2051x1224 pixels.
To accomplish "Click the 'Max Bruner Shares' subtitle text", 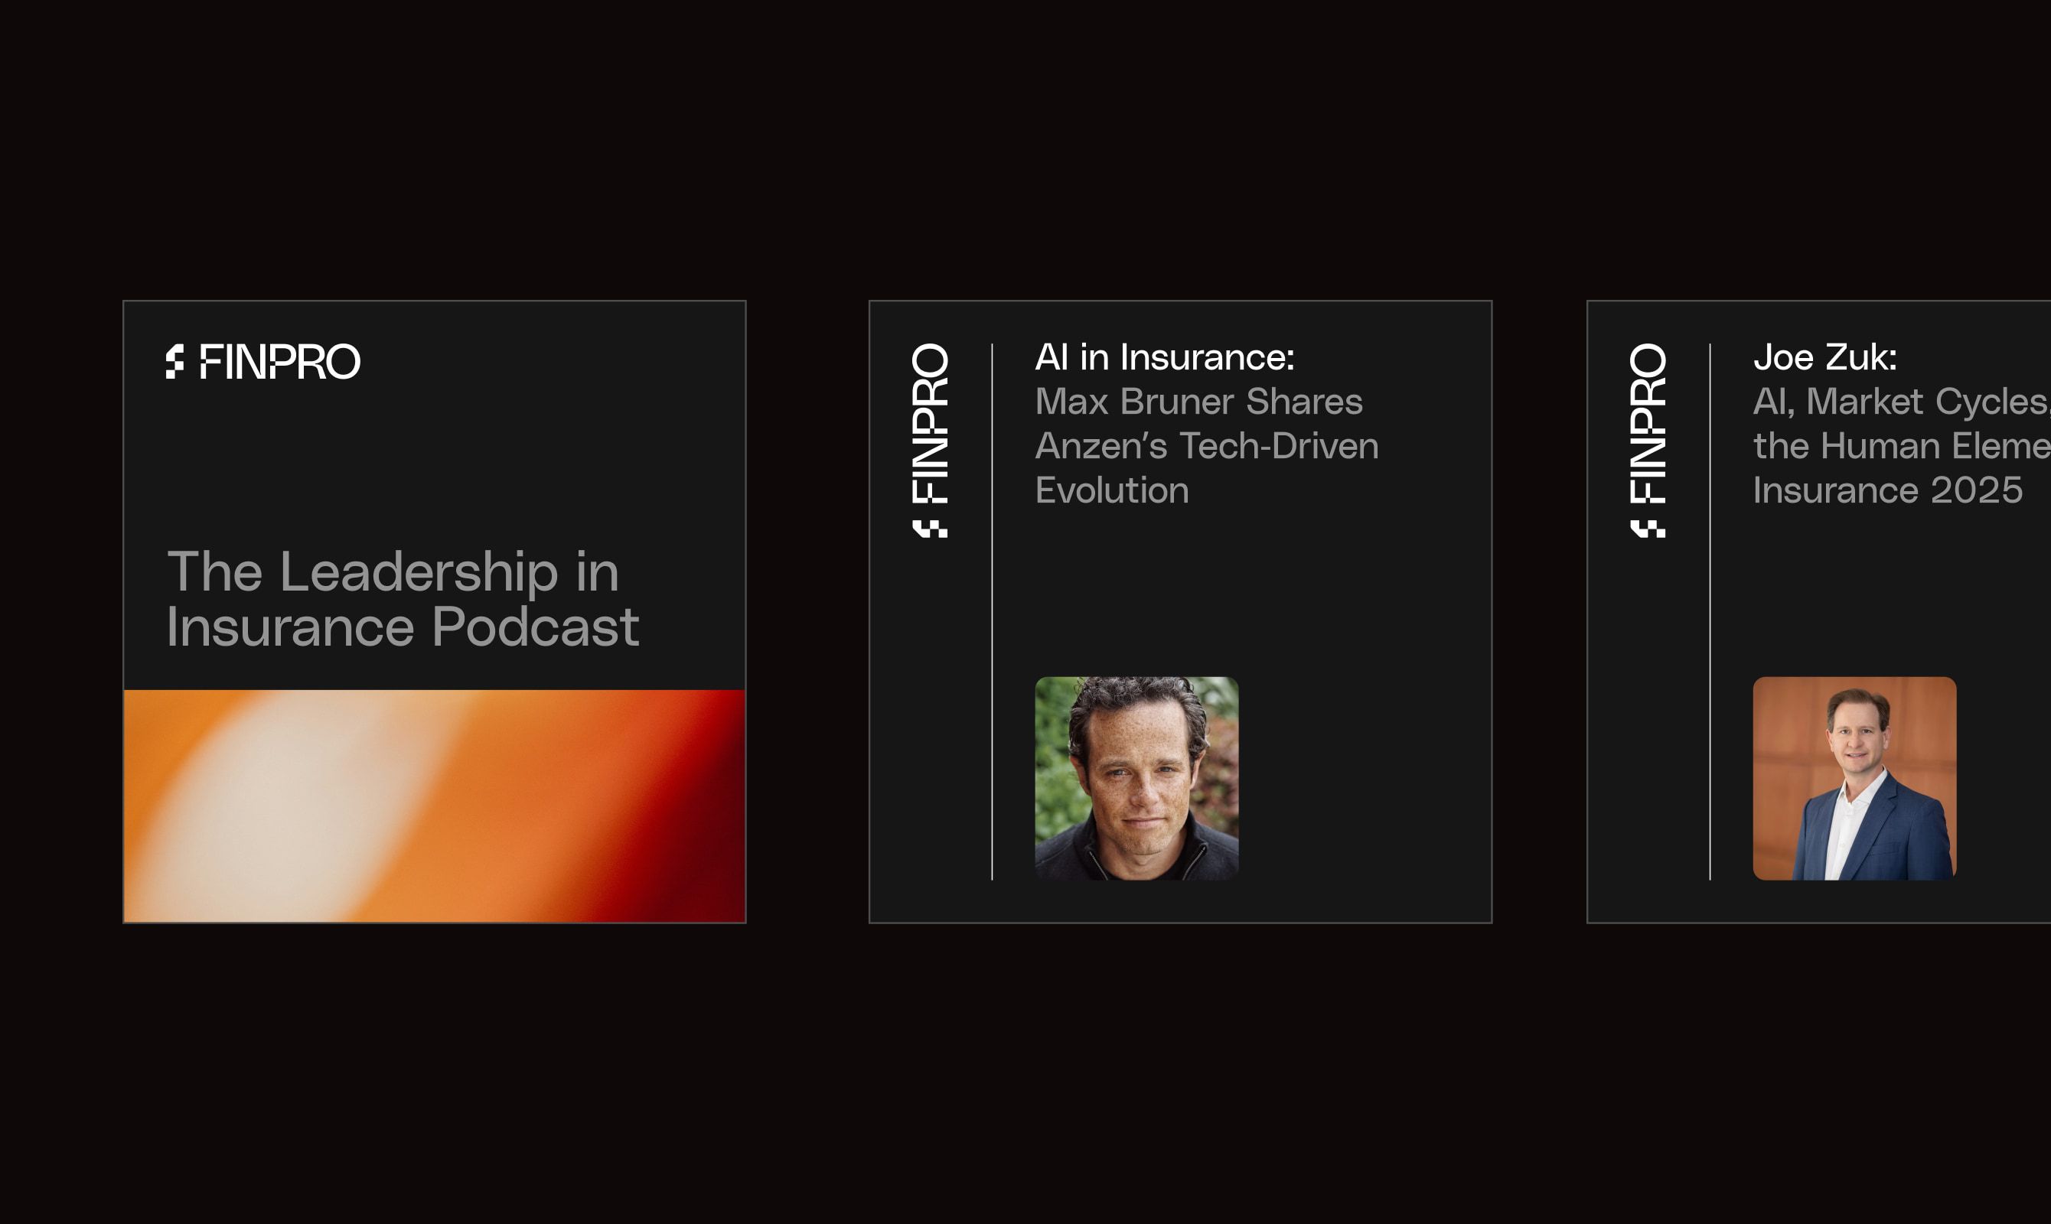I will [1198, 402].
